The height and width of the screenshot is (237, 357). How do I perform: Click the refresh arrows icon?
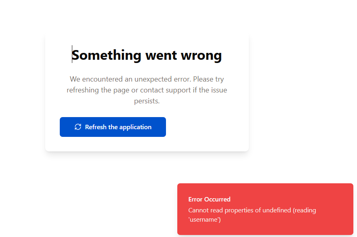[78, 127]
